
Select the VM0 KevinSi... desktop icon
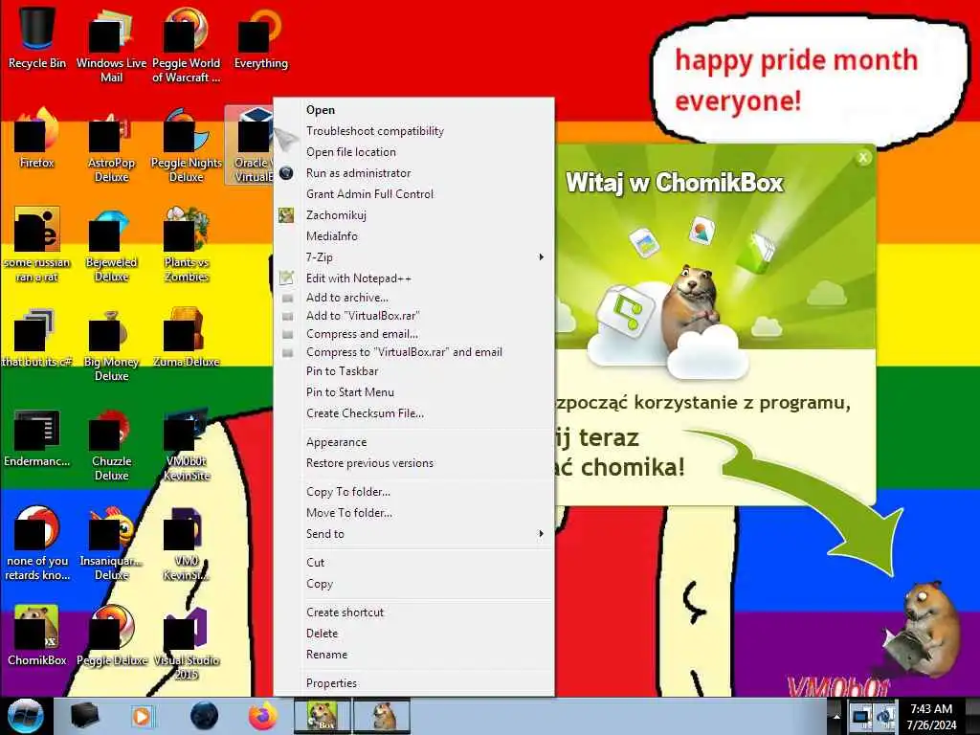coord(186,544)
